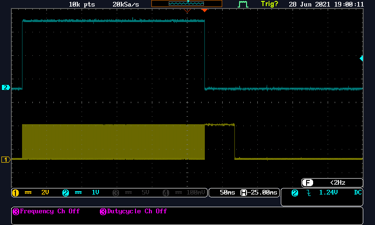Click the 20kSa/s sample rate readout
The image size is (375, 225).
click(126, 4)
